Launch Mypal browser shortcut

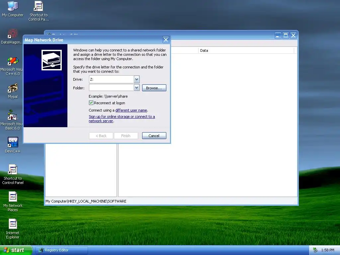pyautogui.click(x=13, y=91)
